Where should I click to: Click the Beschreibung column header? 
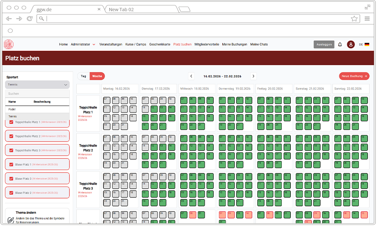(42, 102)
